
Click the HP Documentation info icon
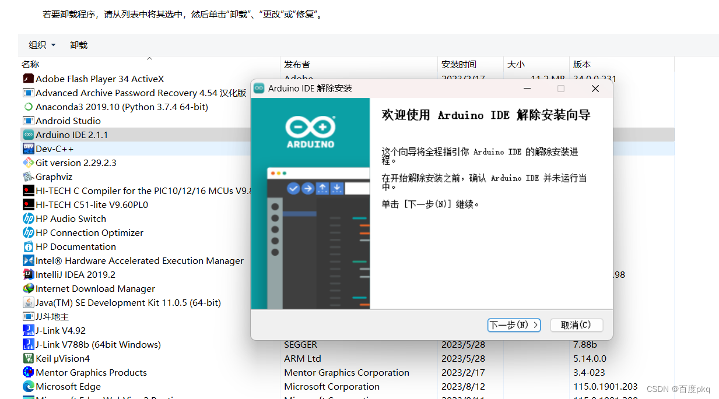pyautogui.click(x=28, y=246)
